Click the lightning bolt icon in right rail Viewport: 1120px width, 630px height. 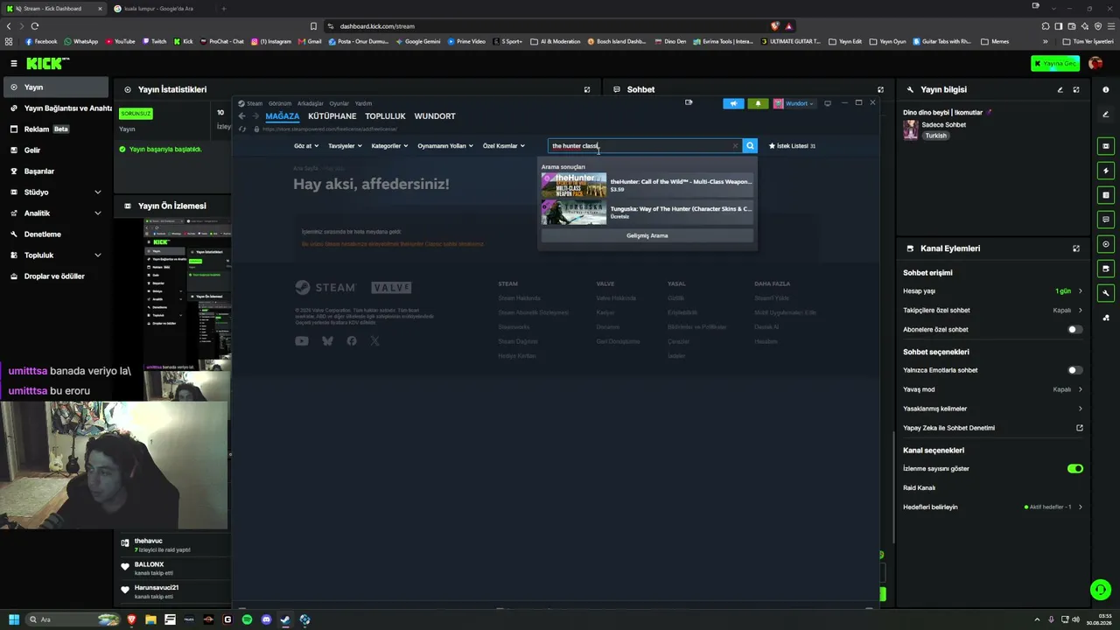(x=1106, y=171)
